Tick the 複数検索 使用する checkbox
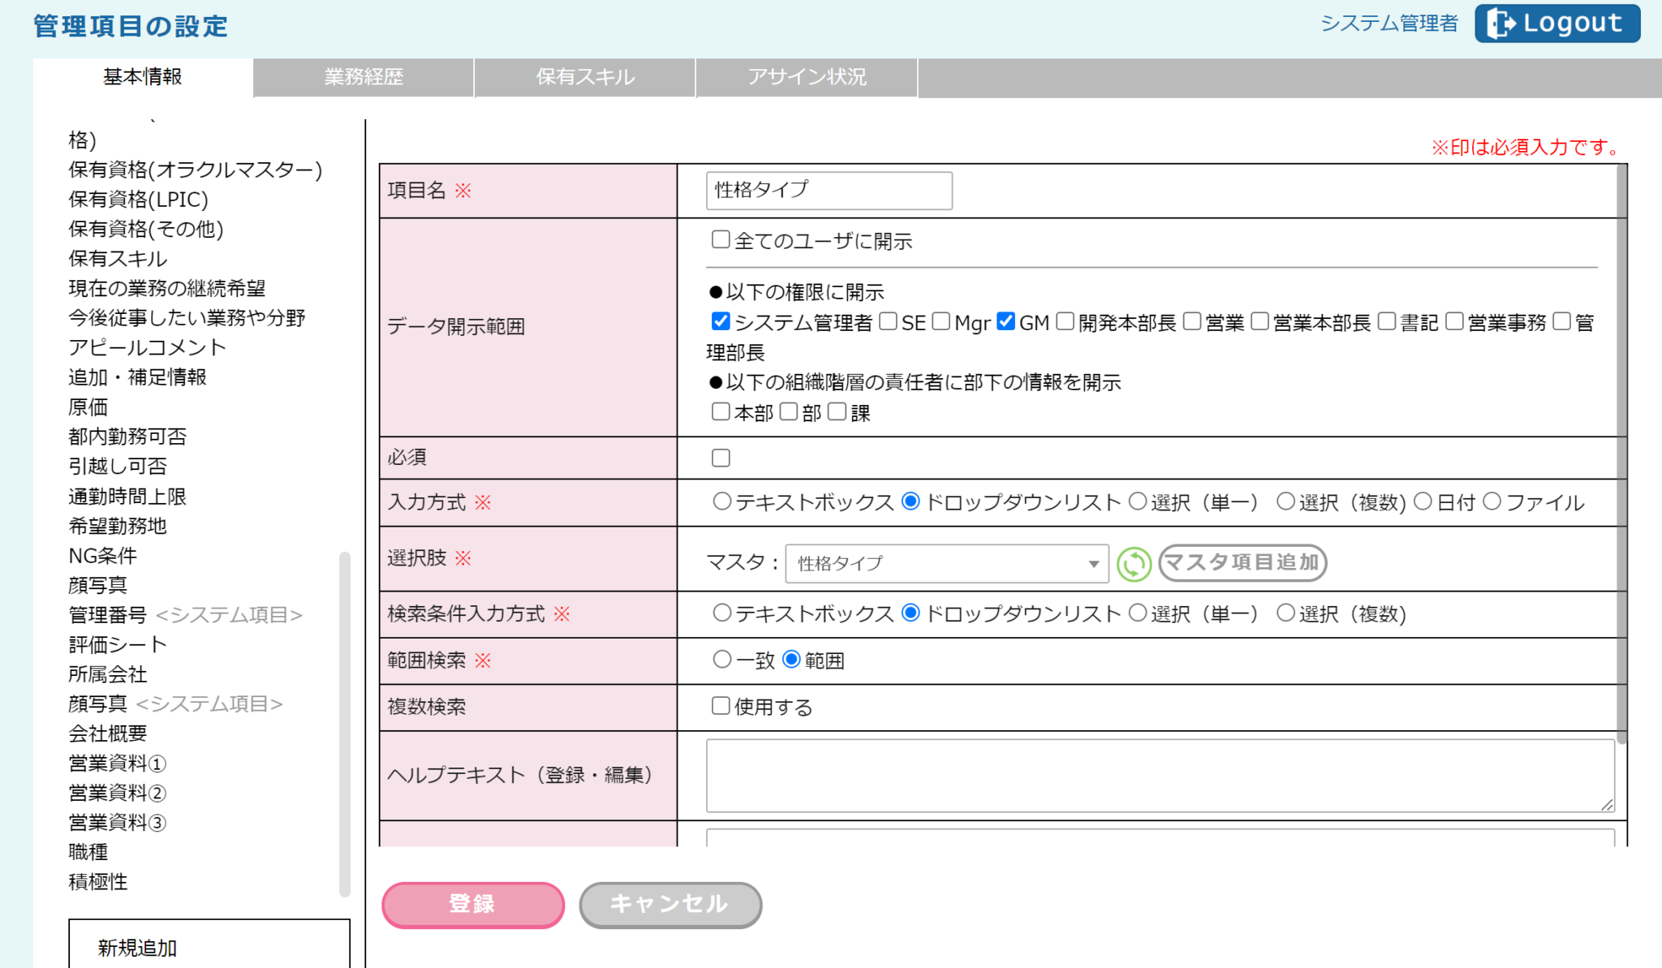 click(x=721, y=705)
